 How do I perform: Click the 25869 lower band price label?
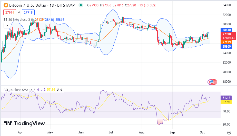pos(226,47)
